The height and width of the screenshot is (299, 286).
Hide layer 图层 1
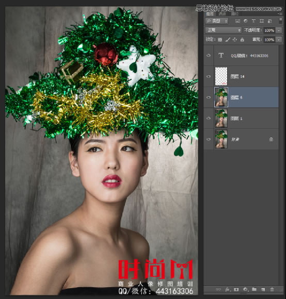(x=209, y=118)
